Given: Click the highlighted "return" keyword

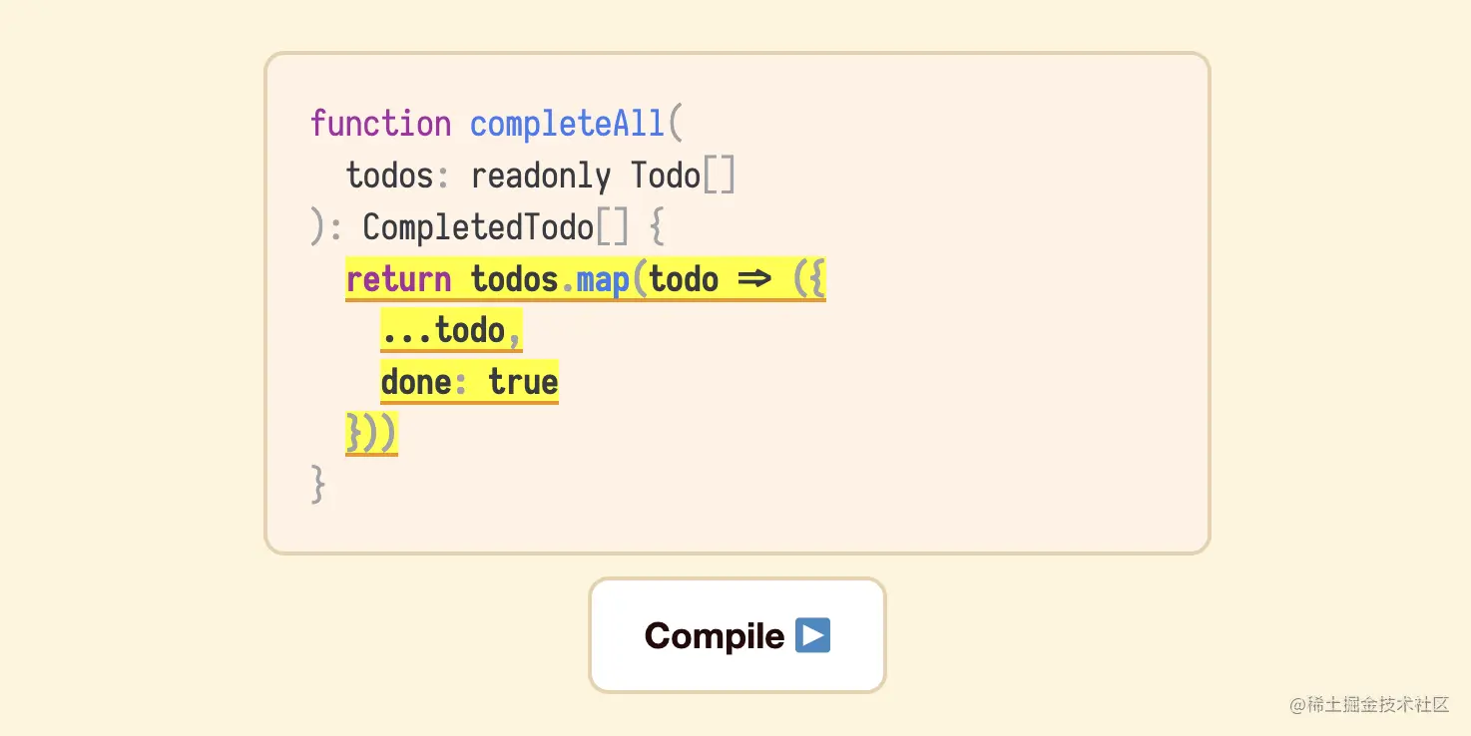Looking at the screenshot, I should click(398, 279).
